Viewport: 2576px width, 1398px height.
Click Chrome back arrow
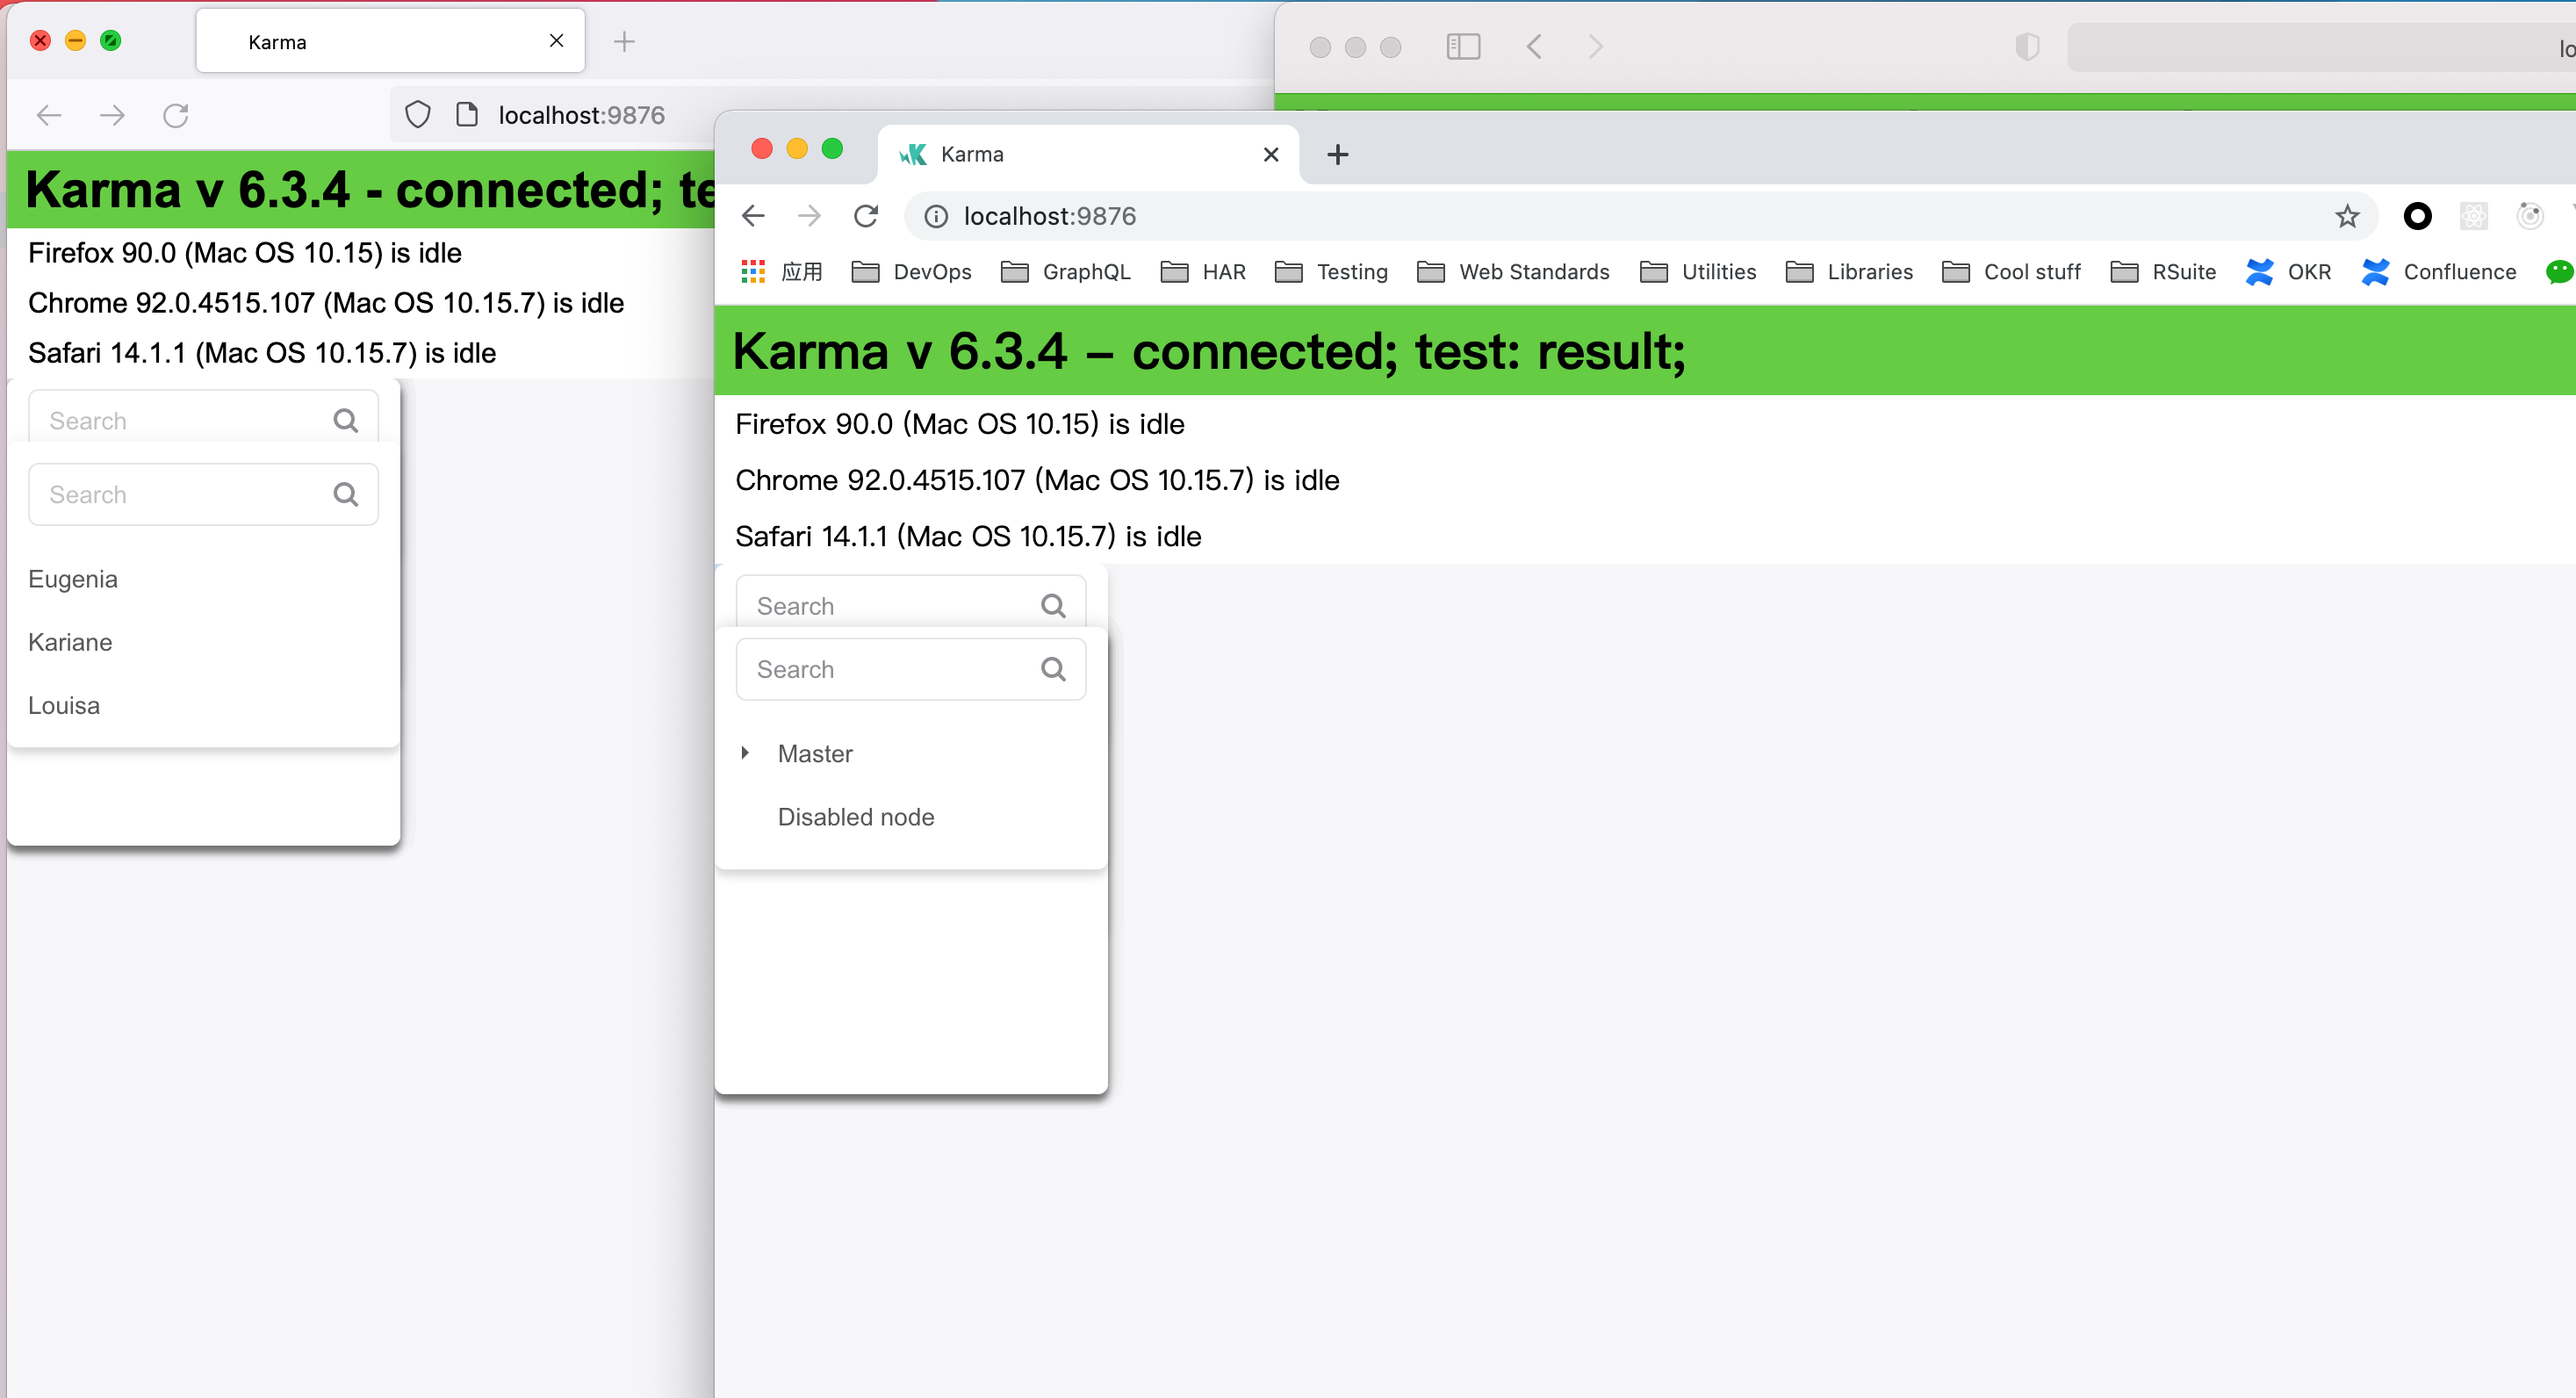pyautogui.click(x=754, y=216)
